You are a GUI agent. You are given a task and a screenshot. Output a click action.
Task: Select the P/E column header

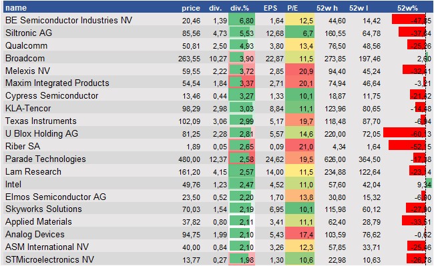(x=292, y=8)
